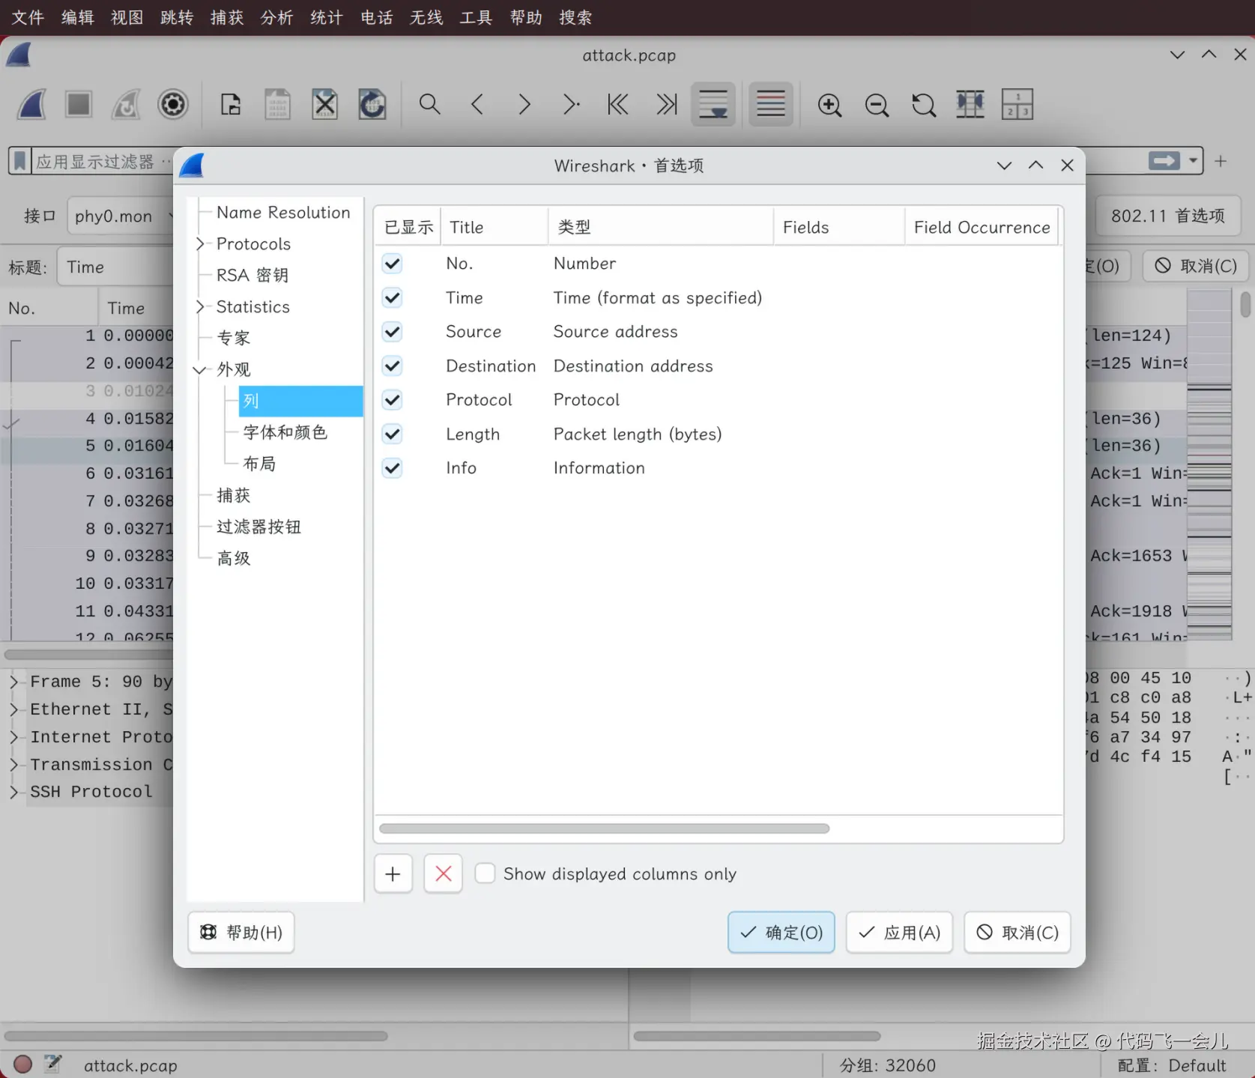Expand Internet Protocol details row
Viewport: 1255px width, 1078px height.
tap(14, 737)
